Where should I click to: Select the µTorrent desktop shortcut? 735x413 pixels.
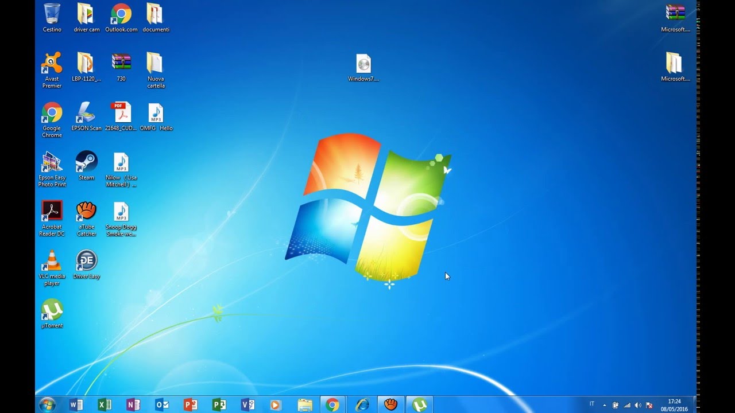click(52, 314)
